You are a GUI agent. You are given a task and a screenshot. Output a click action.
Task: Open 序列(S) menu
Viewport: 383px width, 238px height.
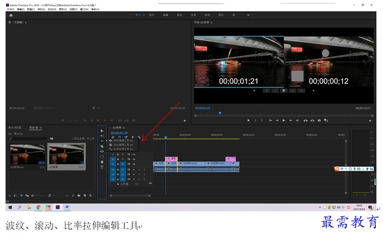coord(41,9)
